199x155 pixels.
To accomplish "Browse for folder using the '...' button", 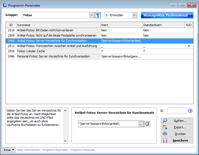I will [x=141, y=124].
